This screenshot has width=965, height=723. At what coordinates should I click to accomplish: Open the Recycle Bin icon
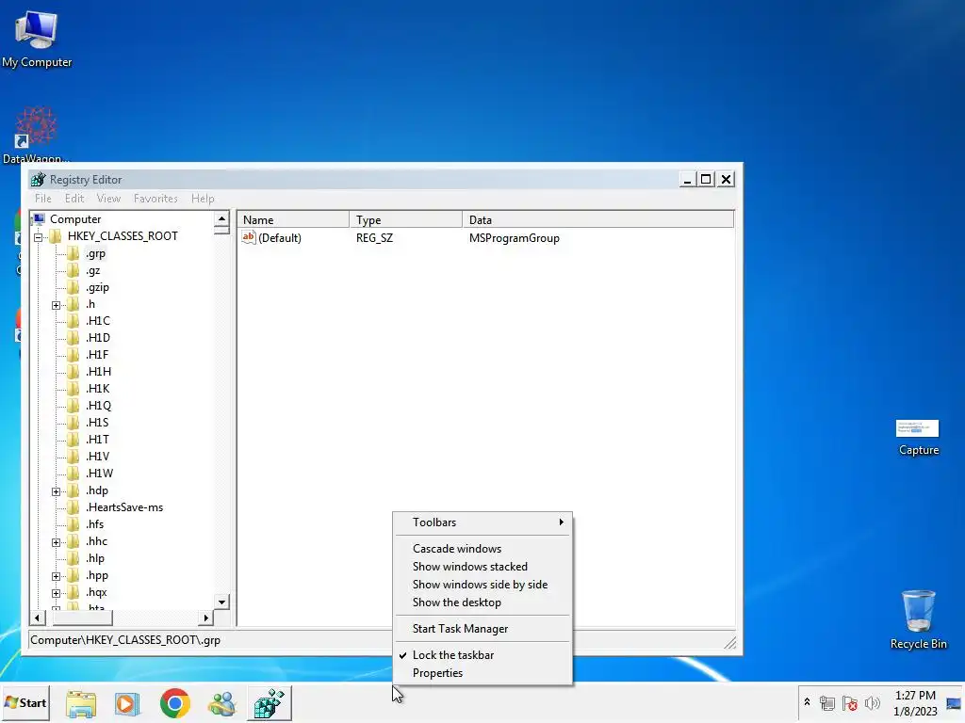coord(918,619)
